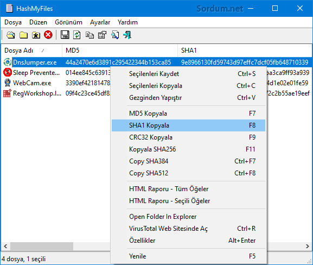Choose Seçilenleri Kaydet menu entry
313x265 pixels.
(188, 74)
